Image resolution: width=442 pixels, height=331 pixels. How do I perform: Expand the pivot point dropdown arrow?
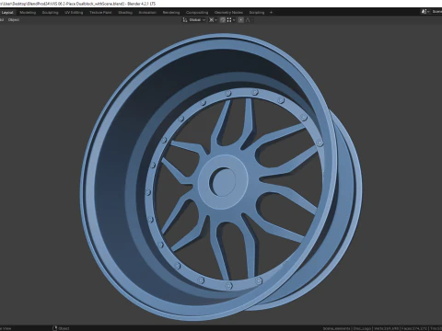[216, 20]
